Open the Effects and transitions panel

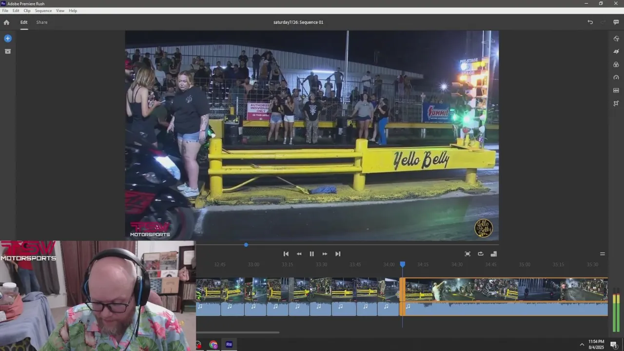[616, 51]
